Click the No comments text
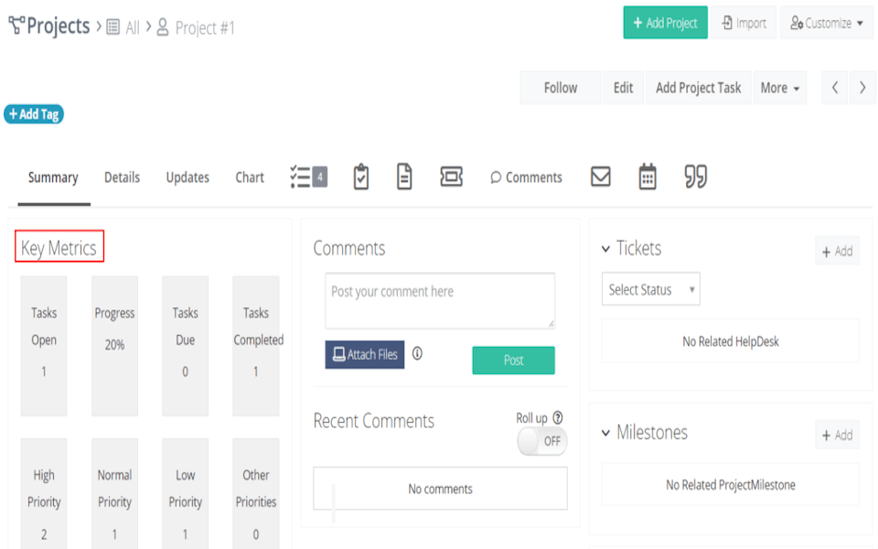Viewport: 878px width, 549px height. coord(440,489)
